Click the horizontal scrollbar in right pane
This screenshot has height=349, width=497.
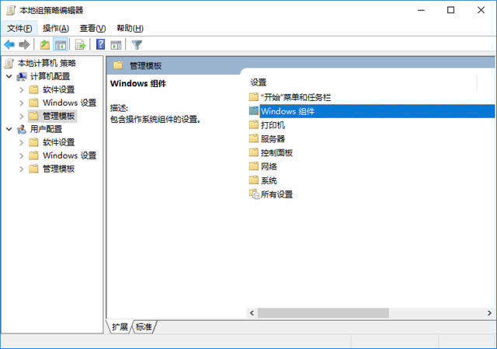click(322, 312)
